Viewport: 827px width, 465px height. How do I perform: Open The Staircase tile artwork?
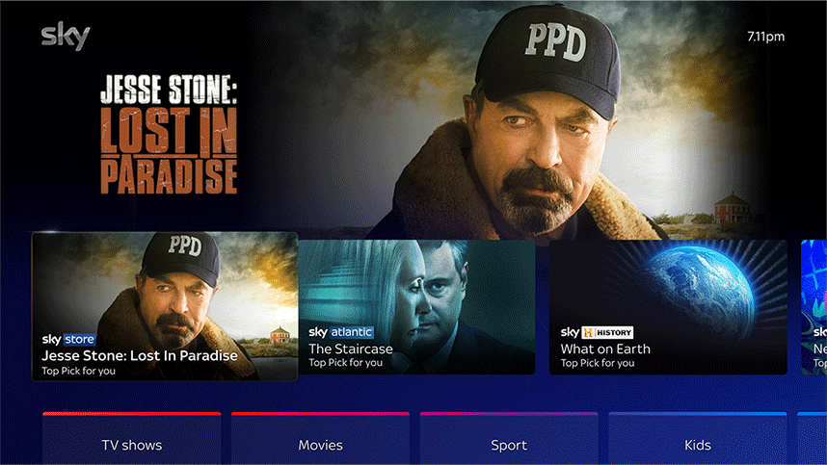(x=416, y=307)
